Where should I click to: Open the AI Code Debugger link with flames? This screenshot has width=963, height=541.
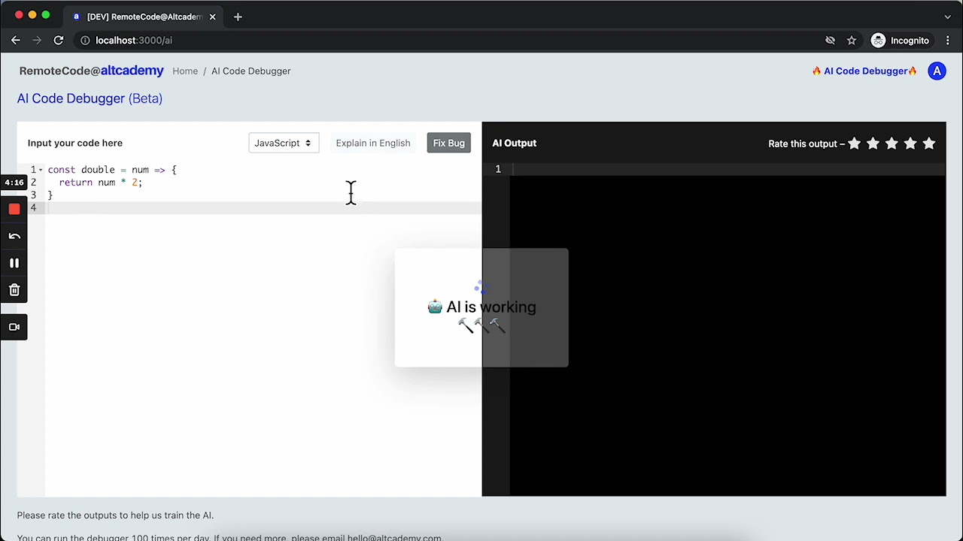(x=864, y=71)
